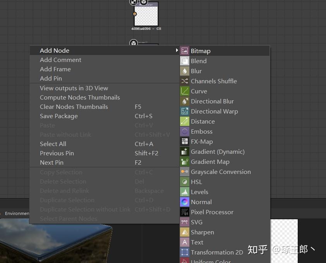
Task: Click the Transformation 2D icon
Action: pyautogui.click(x=184, y=252)
